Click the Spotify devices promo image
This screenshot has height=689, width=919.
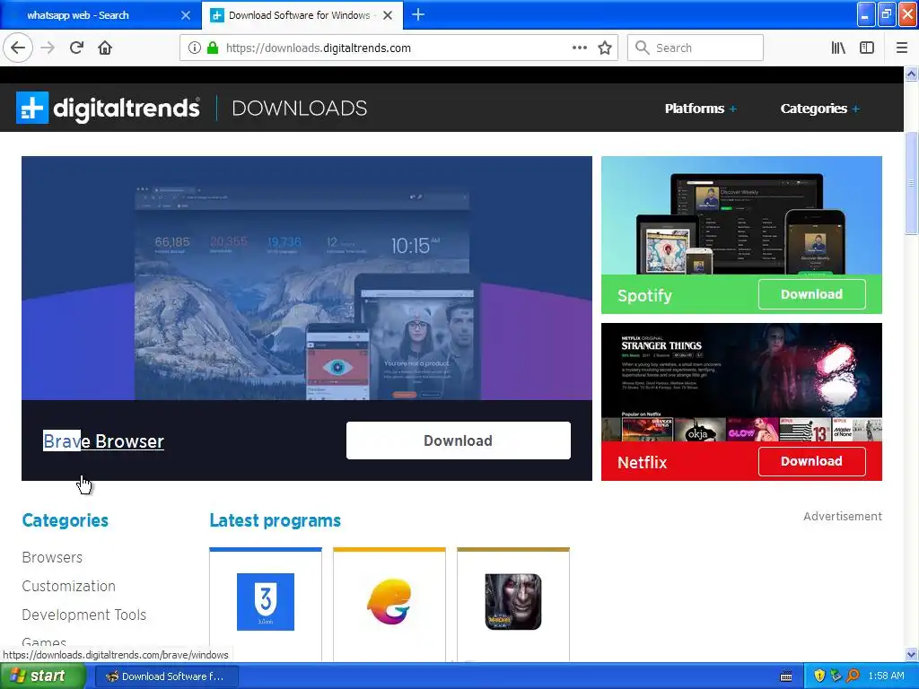pos(741,215)
